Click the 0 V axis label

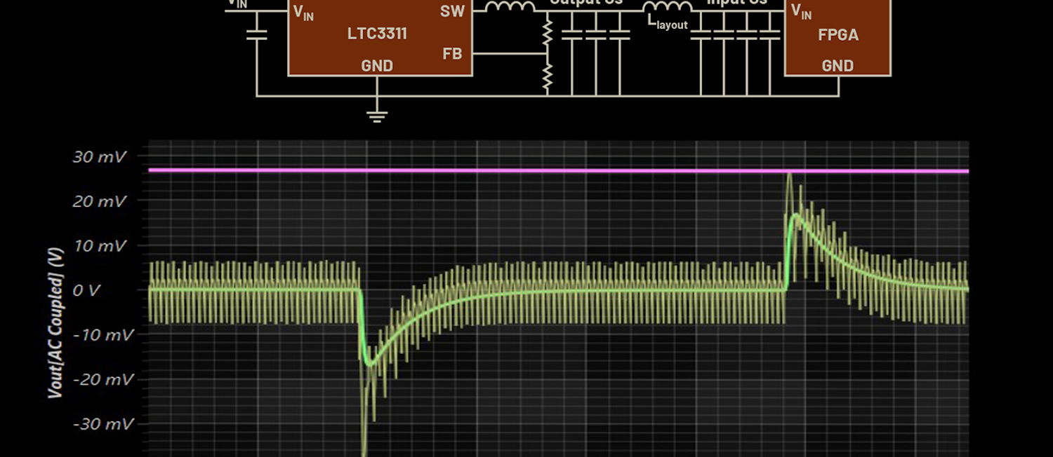86,290
